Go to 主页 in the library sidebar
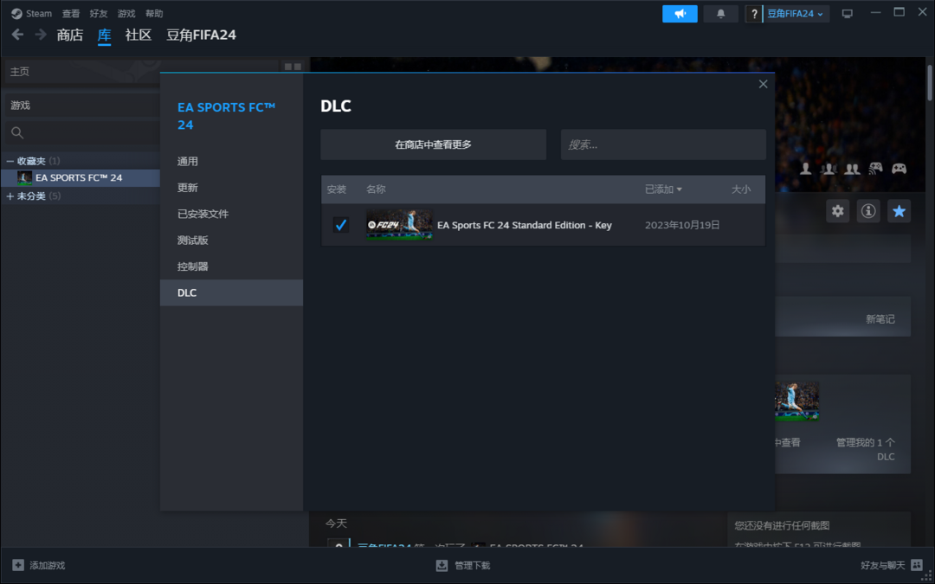 tap(142, 72)
